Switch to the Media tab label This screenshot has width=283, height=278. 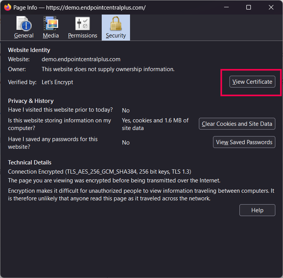[x=51, y=36]
